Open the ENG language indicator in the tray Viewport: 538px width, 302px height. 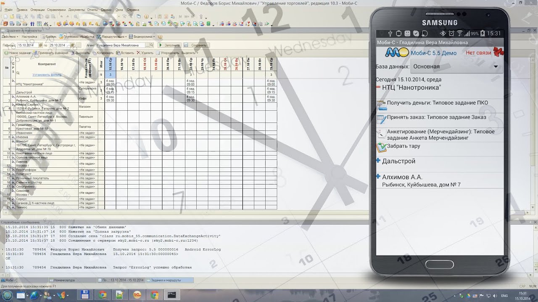tap(505, 295)
